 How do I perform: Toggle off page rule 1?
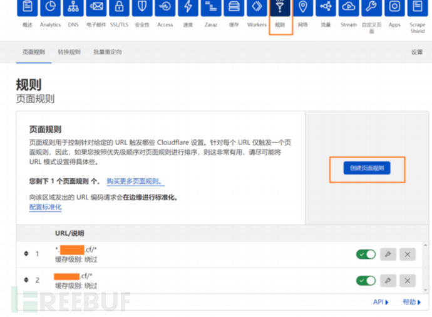(366, 254)
